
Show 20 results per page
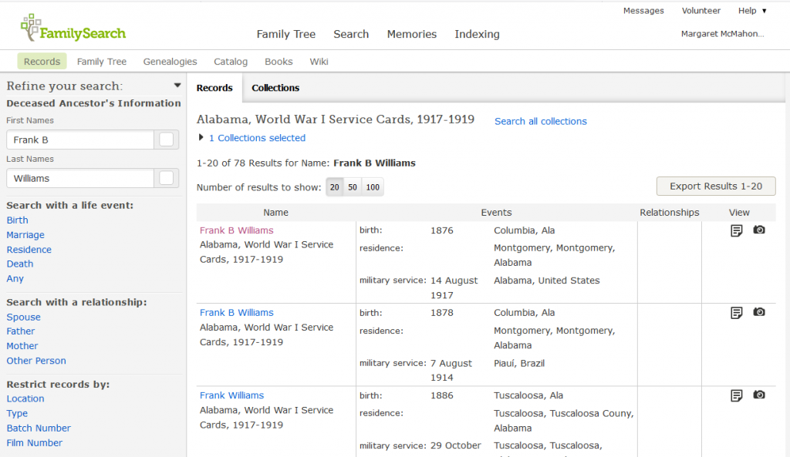[335, 187]
